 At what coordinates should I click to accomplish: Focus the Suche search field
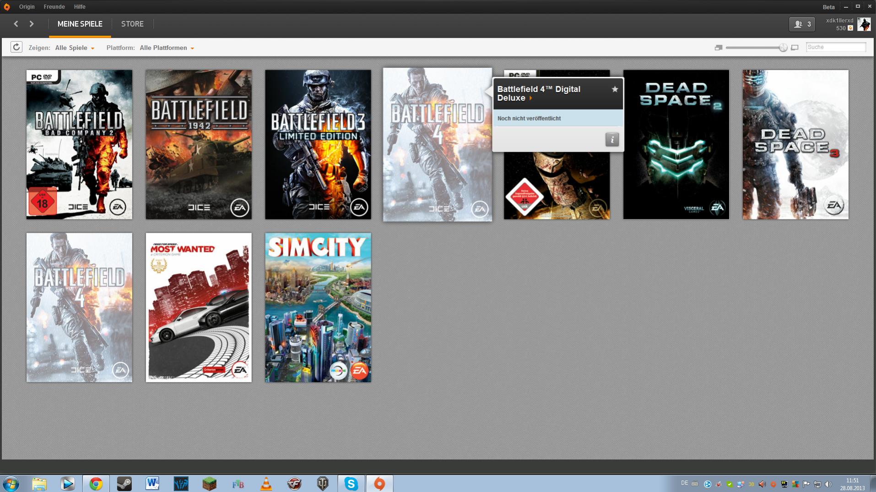point(836,47)
